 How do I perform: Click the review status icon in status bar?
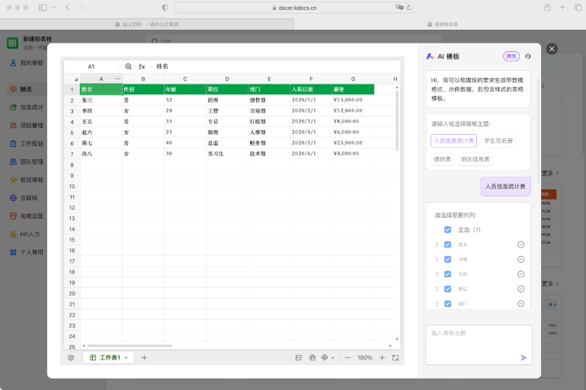[x=299, y=358]
